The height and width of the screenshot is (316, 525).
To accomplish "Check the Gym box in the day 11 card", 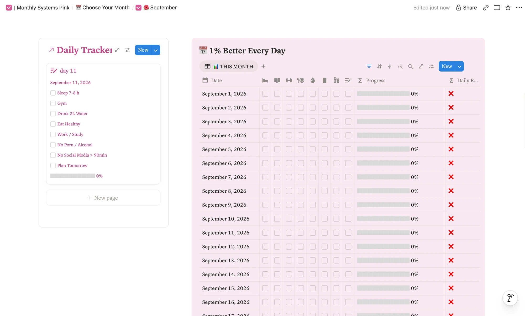I will [53, 103].
